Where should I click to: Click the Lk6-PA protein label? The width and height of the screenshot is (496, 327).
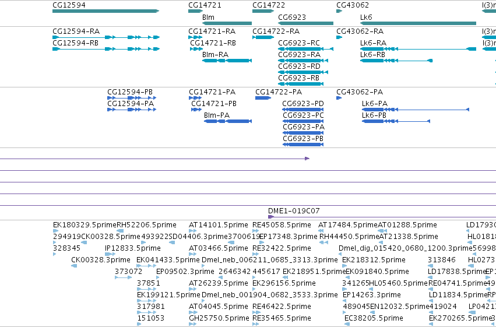tap(375, 104)
